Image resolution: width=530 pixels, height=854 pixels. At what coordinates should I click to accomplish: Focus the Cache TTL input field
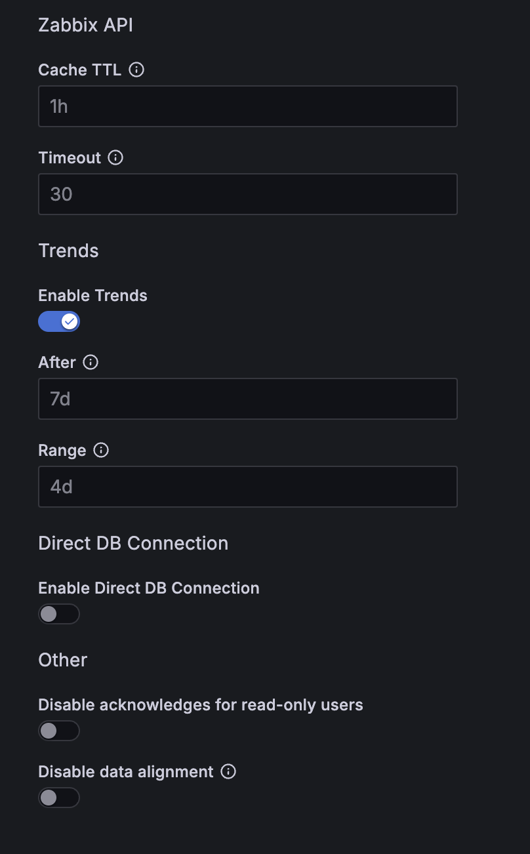tap(248, 106)
